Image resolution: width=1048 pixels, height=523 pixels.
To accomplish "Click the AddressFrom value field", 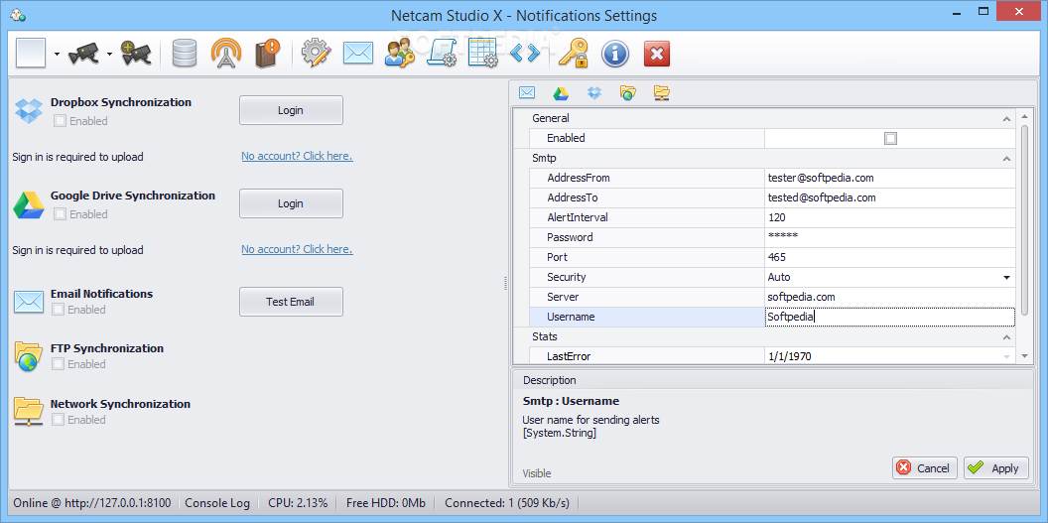I will 889,179.
